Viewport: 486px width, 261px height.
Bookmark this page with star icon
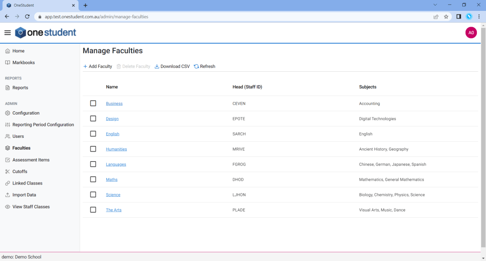pyautogui.click(x=446, y=17)
